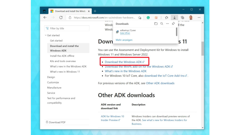Click the Description column header
Screen dimensions: 240x135
coord(139,104)
